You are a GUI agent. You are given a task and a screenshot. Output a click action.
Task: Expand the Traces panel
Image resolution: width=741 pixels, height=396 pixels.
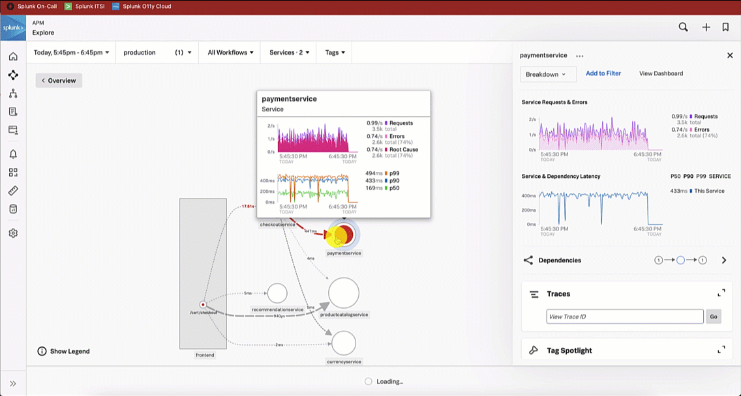point(721,294)
